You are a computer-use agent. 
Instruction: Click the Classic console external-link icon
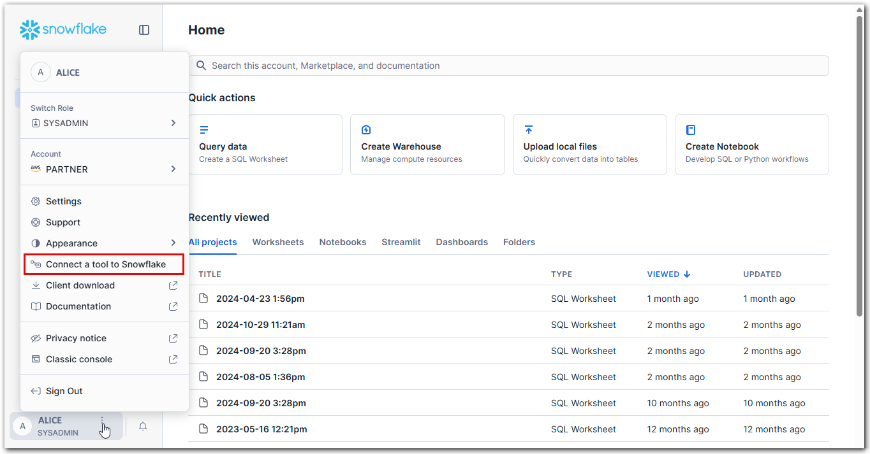(x=173, y=359)
